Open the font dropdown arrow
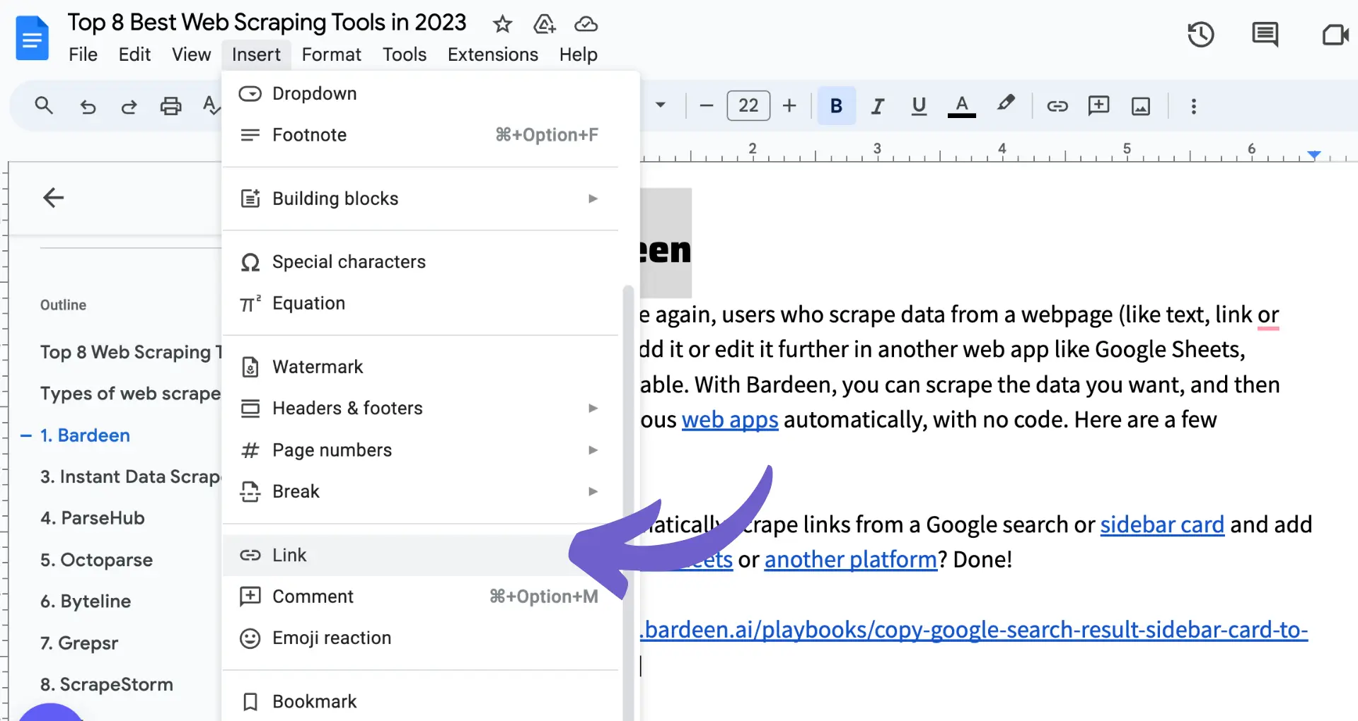 click(661, 105)
